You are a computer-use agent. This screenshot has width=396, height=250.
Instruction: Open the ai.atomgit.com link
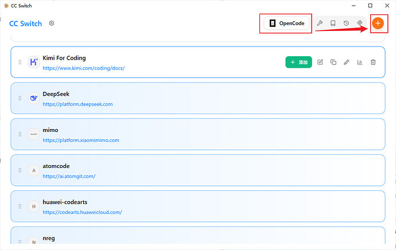click(69, 177)
